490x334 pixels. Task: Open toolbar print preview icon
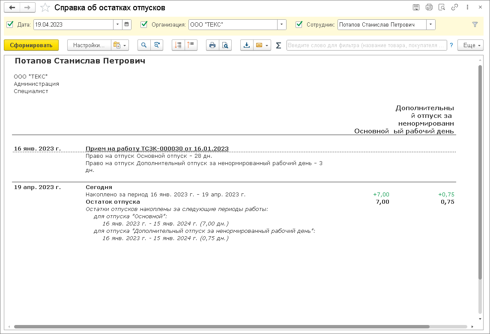[225, 45]
